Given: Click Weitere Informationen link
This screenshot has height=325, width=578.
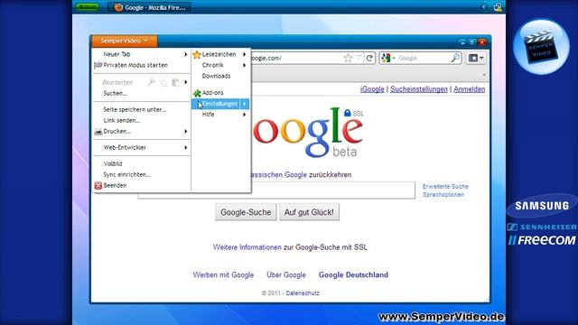Looking at the screenshot, I should [247, 247].
